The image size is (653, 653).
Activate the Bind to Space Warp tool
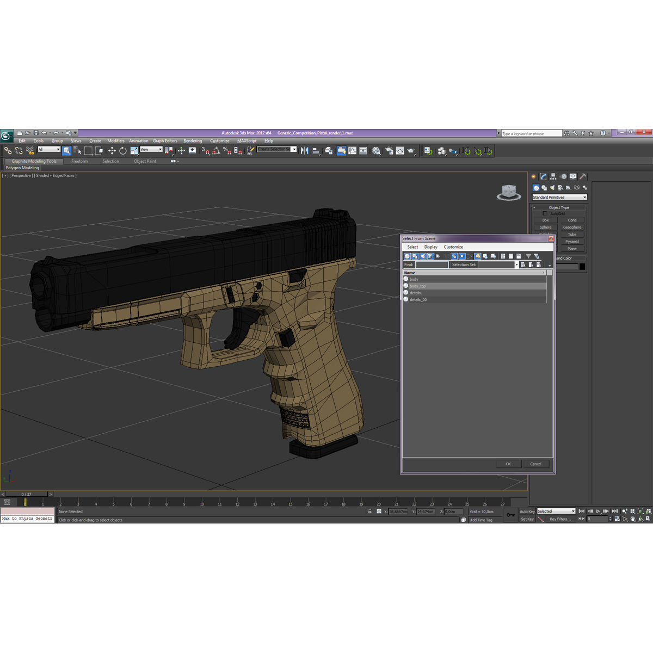click(x=30, y=151)
